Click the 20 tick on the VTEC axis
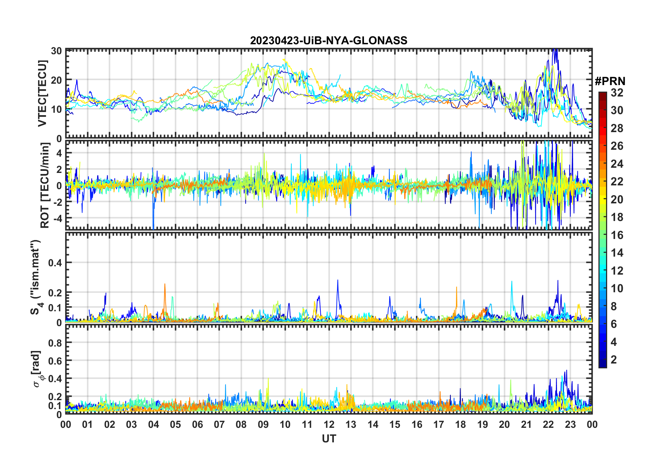 tap(56, 80)
